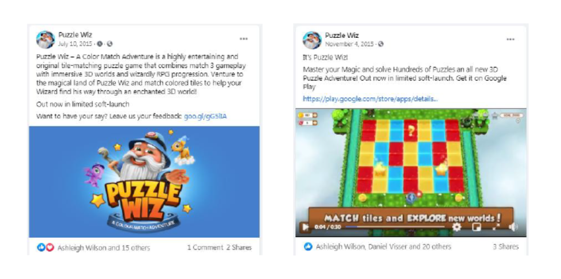Play the video using the play button
Screen dimensions: 561x279
(305, 227)
